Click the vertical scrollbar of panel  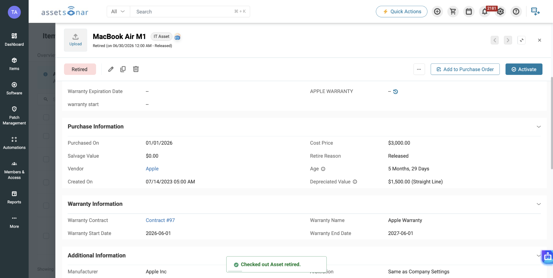pyautogui.click(x=552, y=123)
